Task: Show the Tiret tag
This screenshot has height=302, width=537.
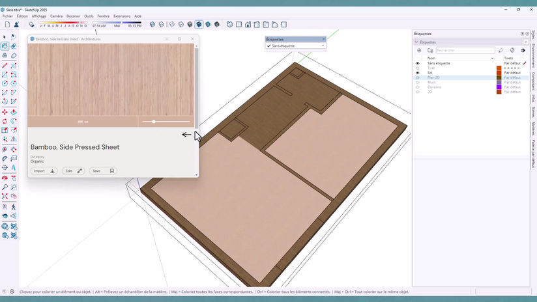Action: (x=418, y=68)
